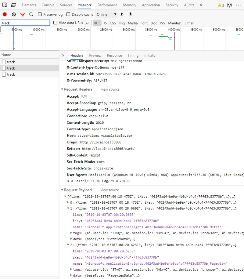The width and height of the screenshot is (244, 279).
Task: Click the red record network log button
Action: (x=5, y=14)
